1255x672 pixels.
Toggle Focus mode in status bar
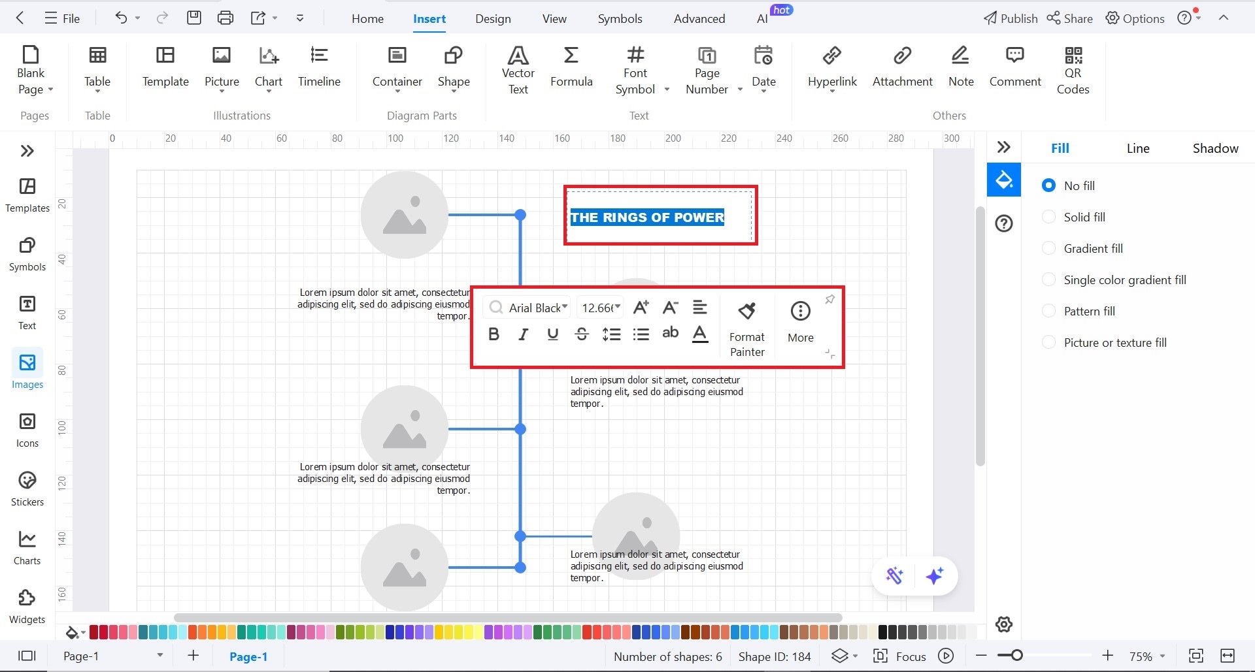click(x=900, y=656)
